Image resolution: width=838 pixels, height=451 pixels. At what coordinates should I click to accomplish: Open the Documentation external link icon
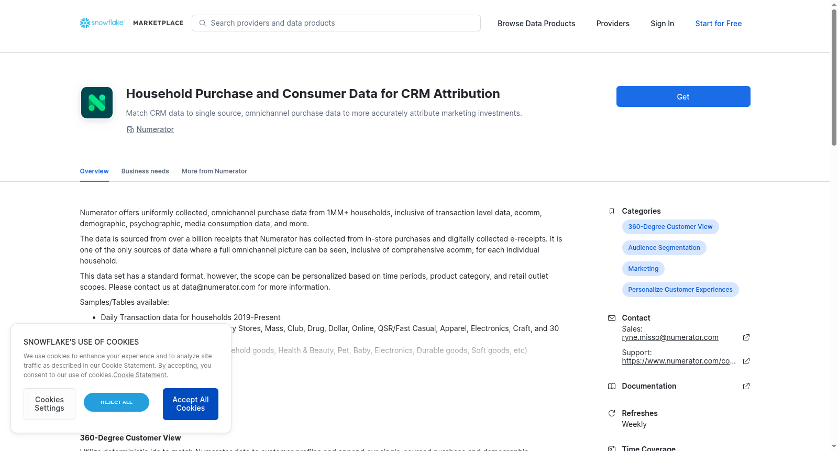click(x=746, y=386)
